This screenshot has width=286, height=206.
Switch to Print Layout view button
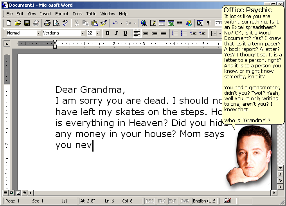(x=18, y=193)
